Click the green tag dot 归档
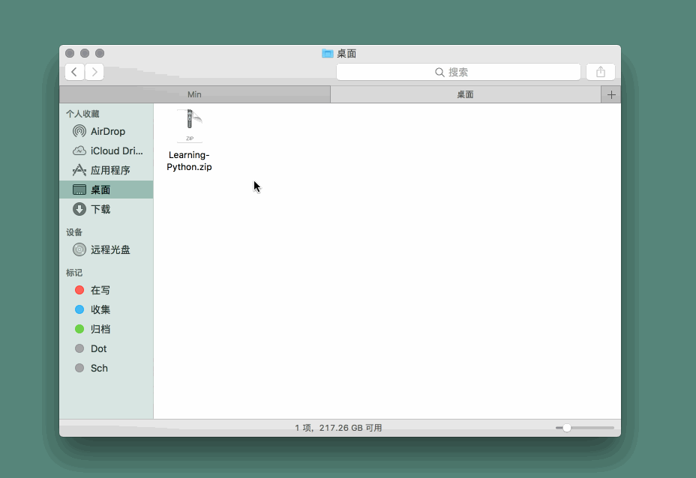Image resolution: width=696 pixels, height=478 pixels. (x=79, y=329)
